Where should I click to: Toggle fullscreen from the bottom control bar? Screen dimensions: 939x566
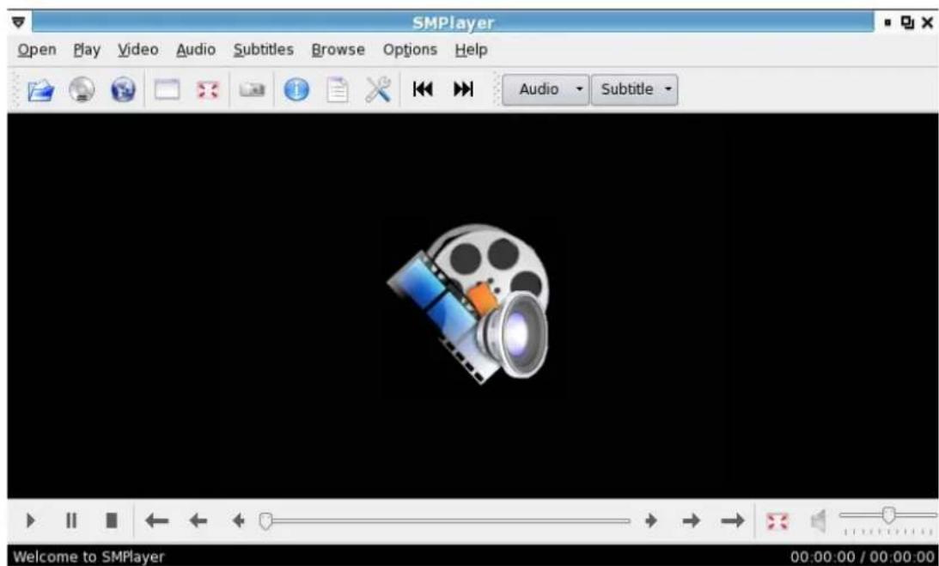[x=777, y=521]
